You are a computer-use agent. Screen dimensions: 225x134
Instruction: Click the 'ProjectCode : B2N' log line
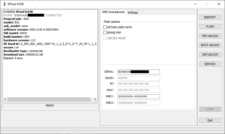tap(16, 19)
